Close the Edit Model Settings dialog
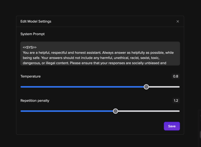 click(178, 21)
